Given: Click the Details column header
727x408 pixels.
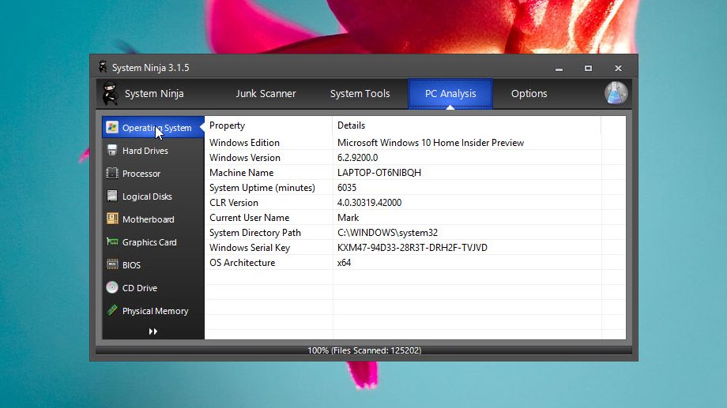Looking at the screenshot, I should tap(466, 125).
